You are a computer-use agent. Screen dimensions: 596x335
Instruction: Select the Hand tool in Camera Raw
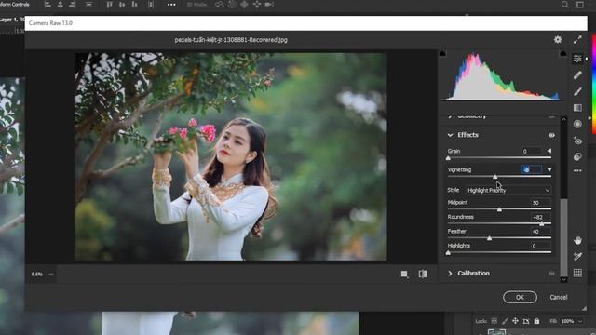[577, 240]
